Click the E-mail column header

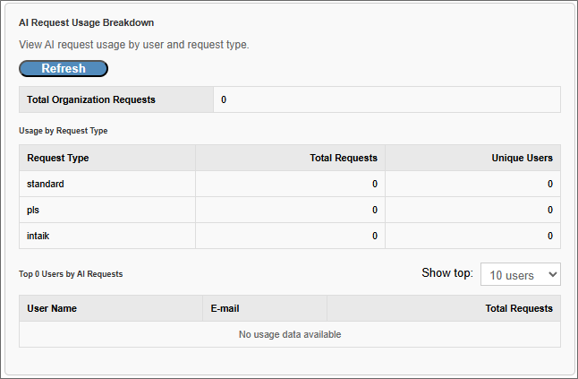[225, 308]
